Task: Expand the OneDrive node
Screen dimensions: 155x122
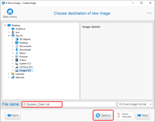Action: (x=9, y=29)
